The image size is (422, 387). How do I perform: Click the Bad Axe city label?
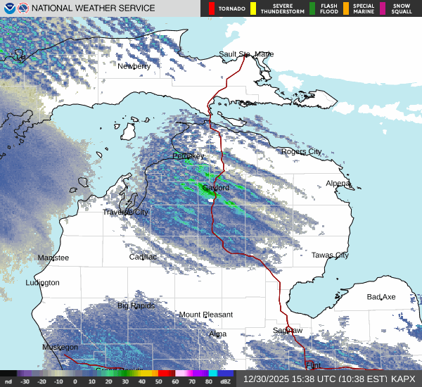381,297
